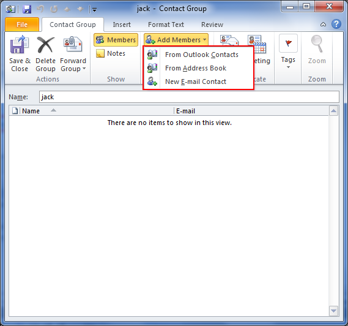Image resolution: width=348 pixels, height=326 pixels.
Task: Toggle the Members view button
Action: click(x=116, y=40)
